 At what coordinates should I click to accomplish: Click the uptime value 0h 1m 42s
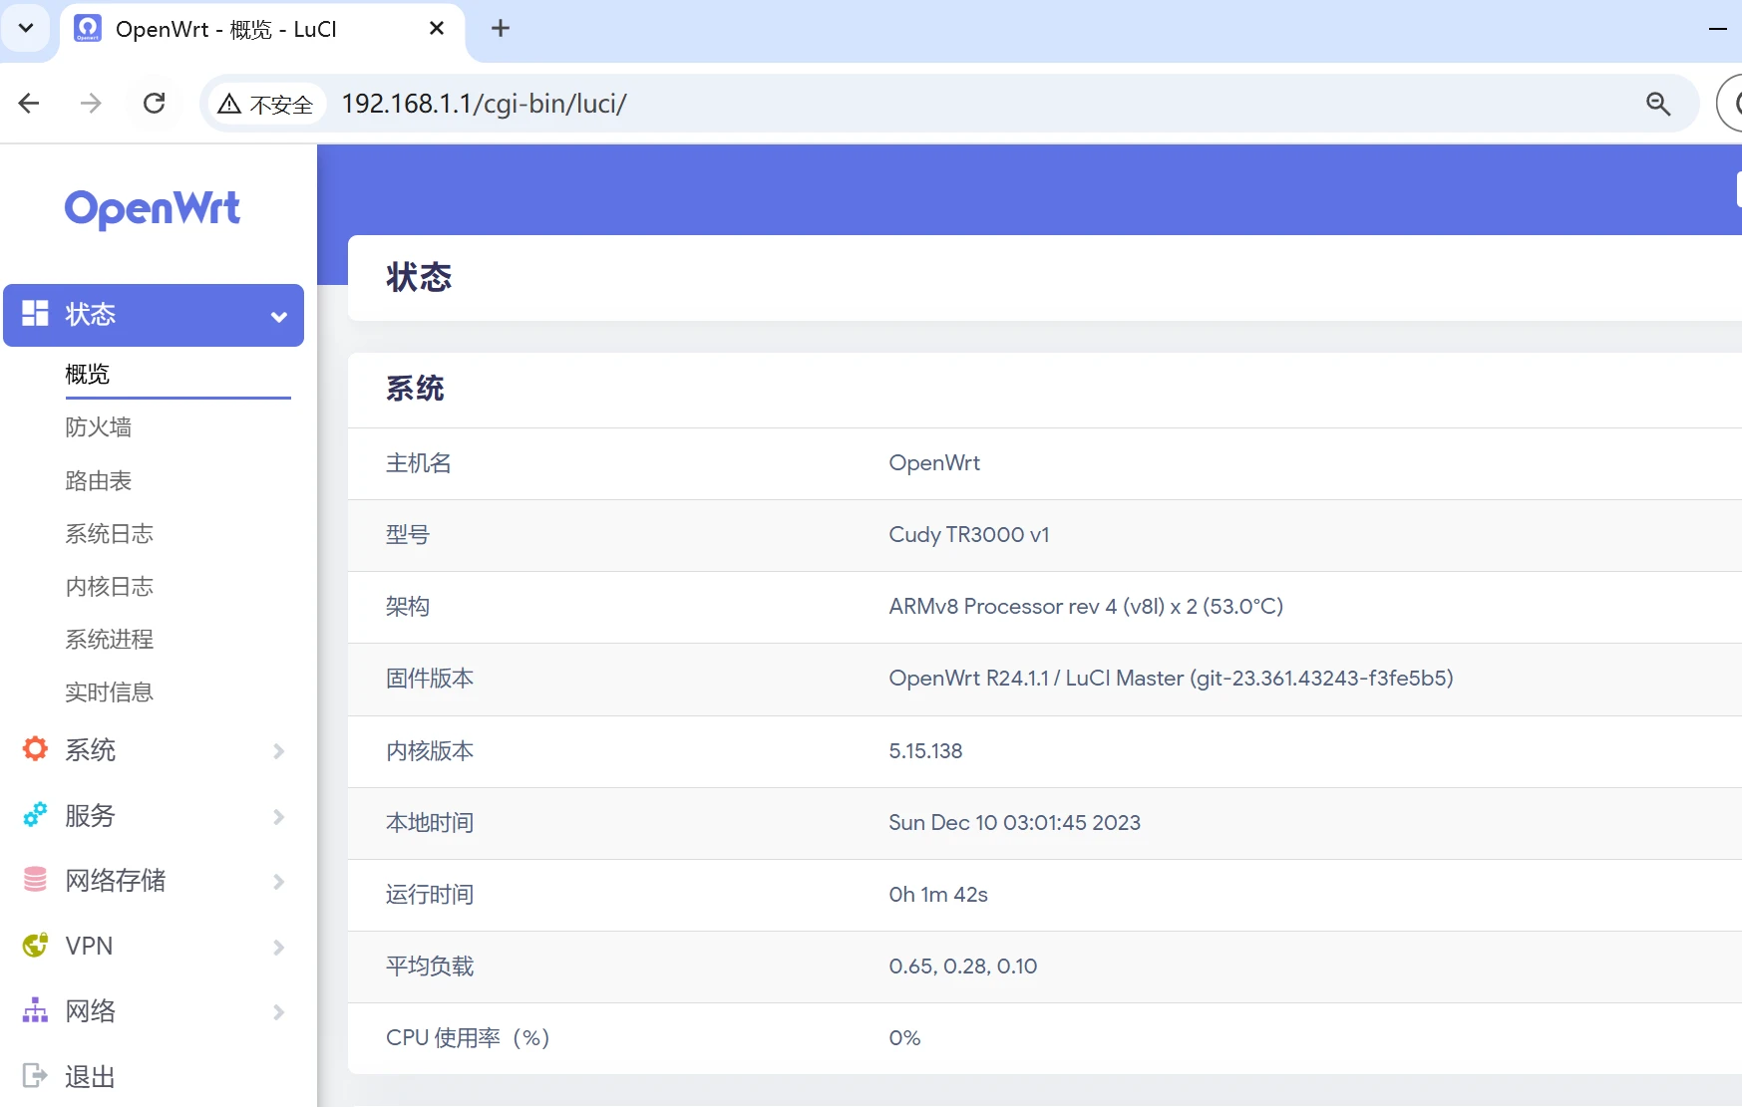(938, 895)
